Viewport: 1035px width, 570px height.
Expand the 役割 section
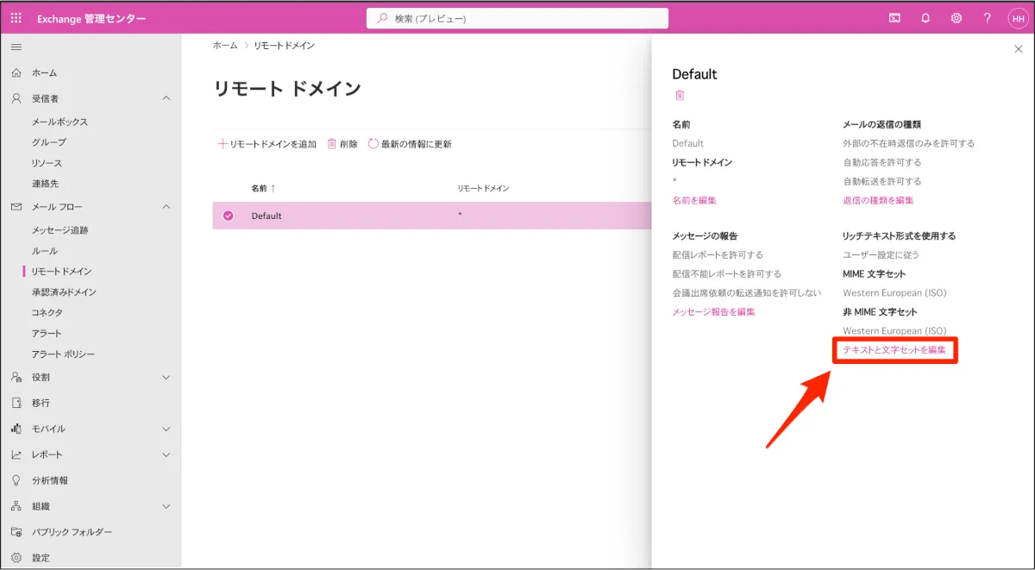tap(166, 377)
